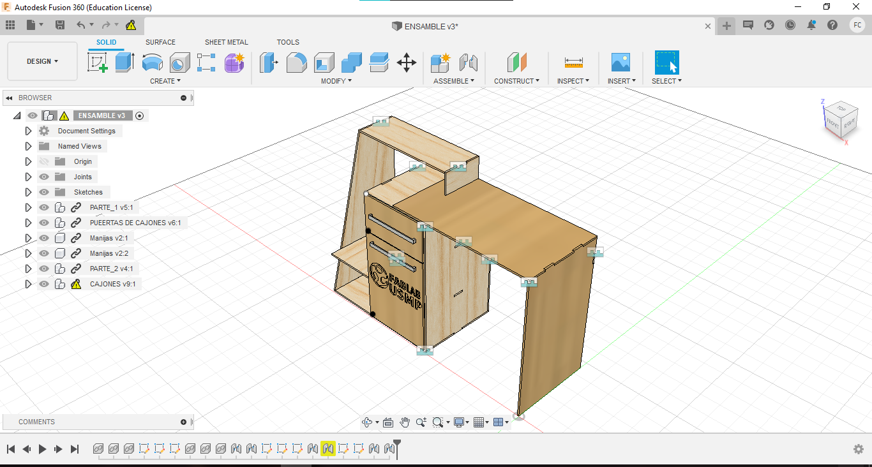Switch to the SHEET METAL tab
Viewport: 872px width, 467px height.
click(226, 42)
